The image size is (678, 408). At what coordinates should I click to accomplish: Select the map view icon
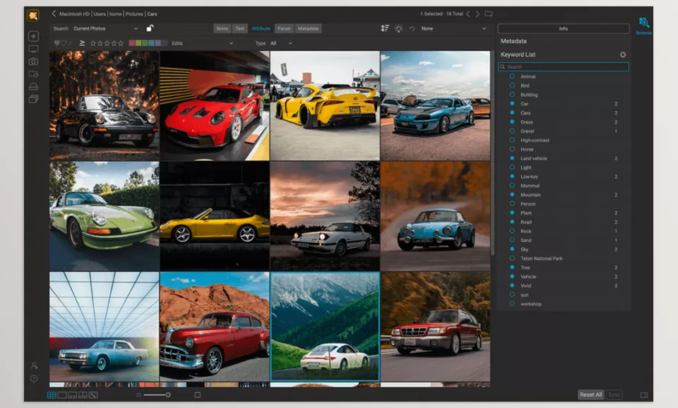tap(93, 395)
